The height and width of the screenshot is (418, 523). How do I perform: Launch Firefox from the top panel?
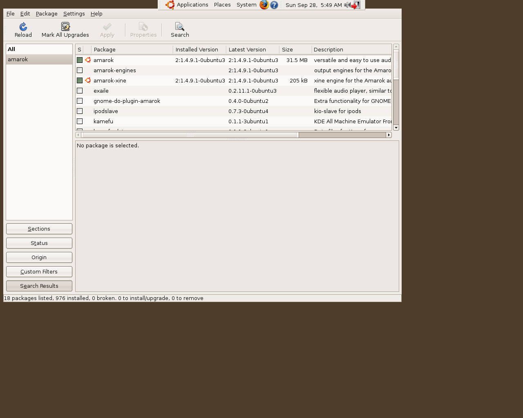264,5
